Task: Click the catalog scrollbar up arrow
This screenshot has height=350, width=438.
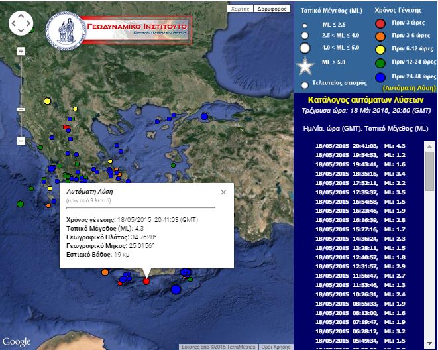Action: (x=429, y=146)
